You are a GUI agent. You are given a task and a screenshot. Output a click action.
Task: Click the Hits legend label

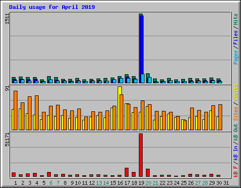(236, 19)
